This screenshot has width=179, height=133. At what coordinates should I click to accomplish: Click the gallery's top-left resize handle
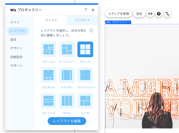[x=105, y=24]
